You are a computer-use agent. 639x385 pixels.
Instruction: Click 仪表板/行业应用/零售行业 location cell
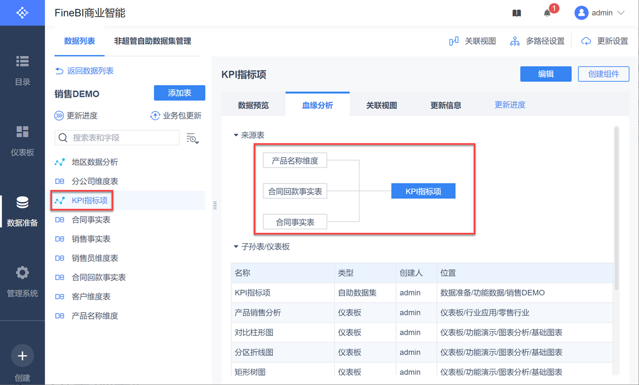click(x=525, y=312)
